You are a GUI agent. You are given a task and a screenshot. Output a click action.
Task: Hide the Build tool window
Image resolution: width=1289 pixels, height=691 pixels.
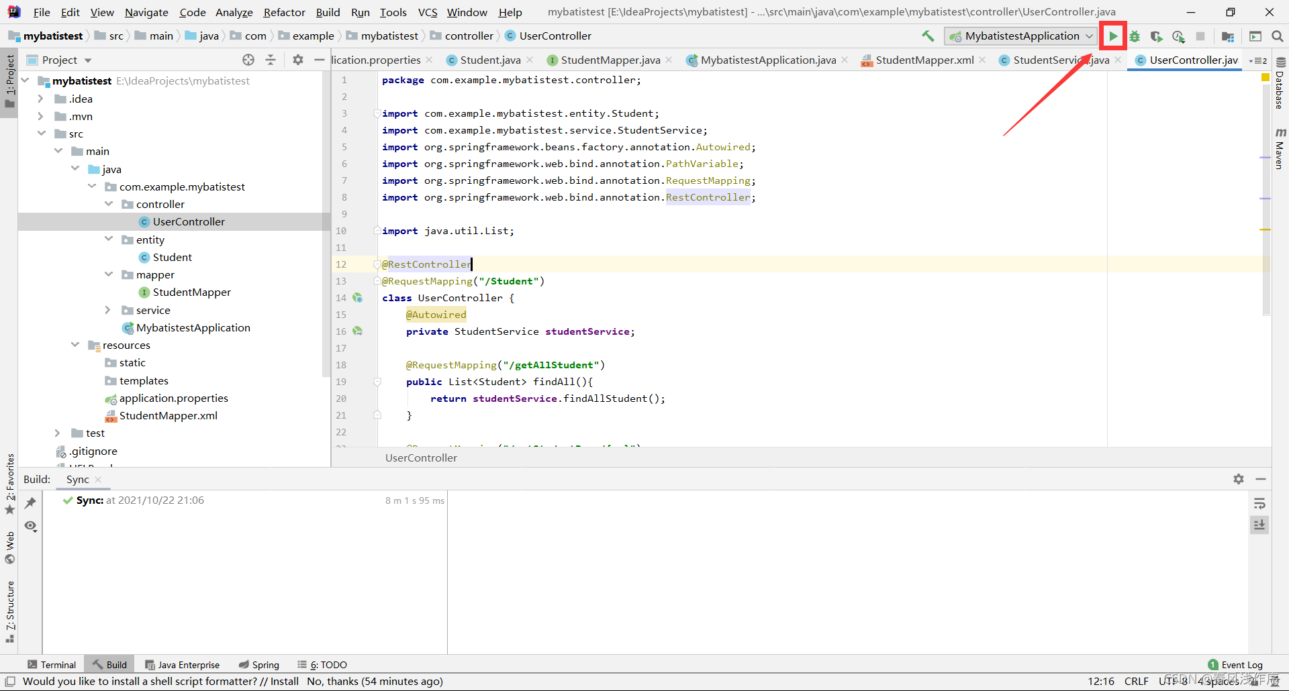click(1261, 479)
